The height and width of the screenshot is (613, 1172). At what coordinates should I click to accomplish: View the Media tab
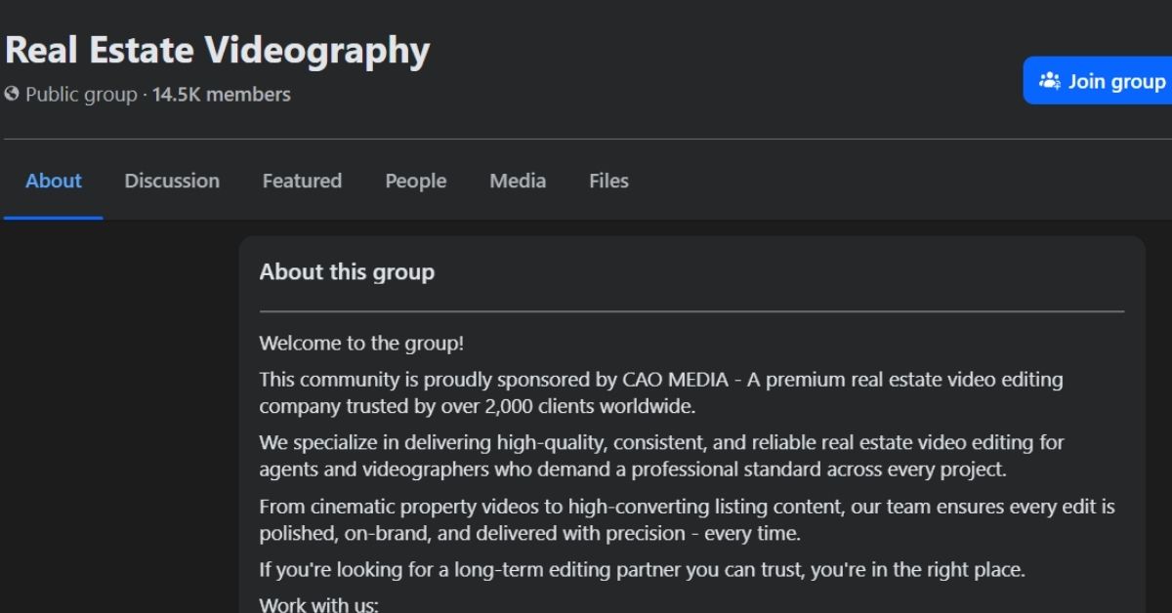(518, 181)
